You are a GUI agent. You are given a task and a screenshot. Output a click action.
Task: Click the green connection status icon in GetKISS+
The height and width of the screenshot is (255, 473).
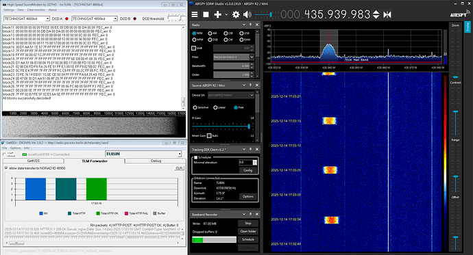point(25,155)
